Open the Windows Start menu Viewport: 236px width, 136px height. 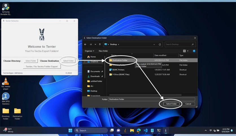[x=70, y=130]
